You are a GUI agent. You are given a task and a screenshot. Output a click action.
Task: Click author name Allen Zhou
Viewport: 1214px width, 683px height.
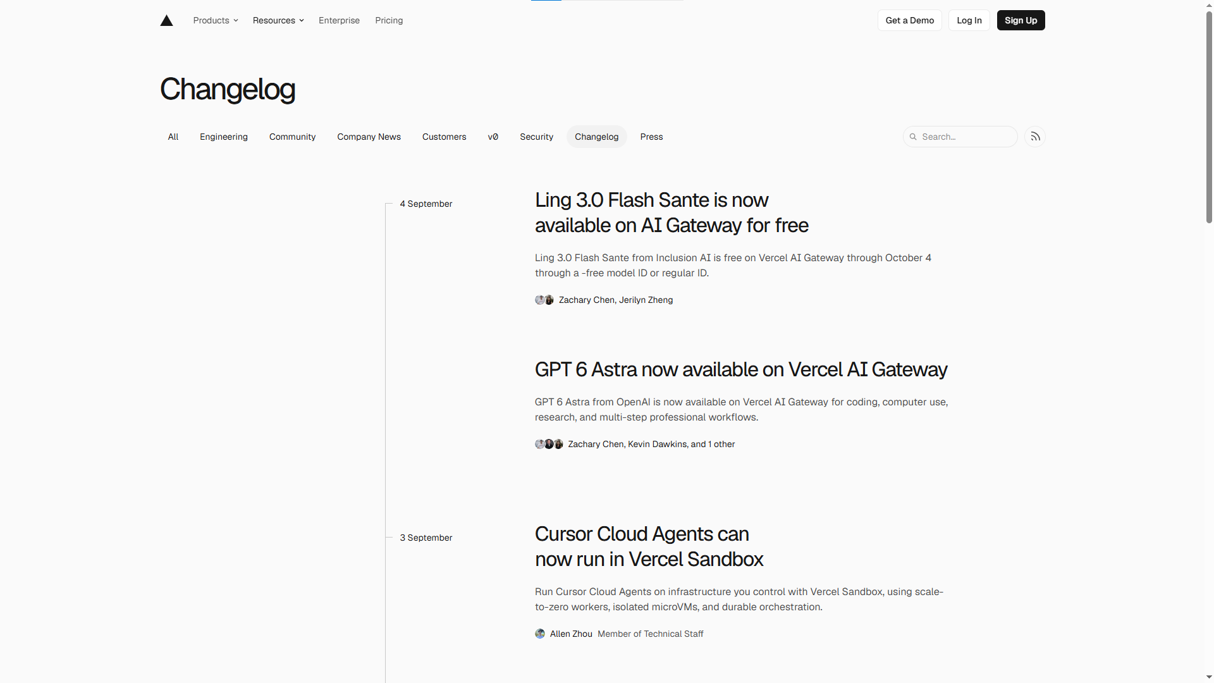pos(571,634)
